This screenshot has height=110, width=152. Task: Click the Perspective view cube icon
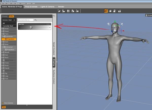tap(146, 15)
